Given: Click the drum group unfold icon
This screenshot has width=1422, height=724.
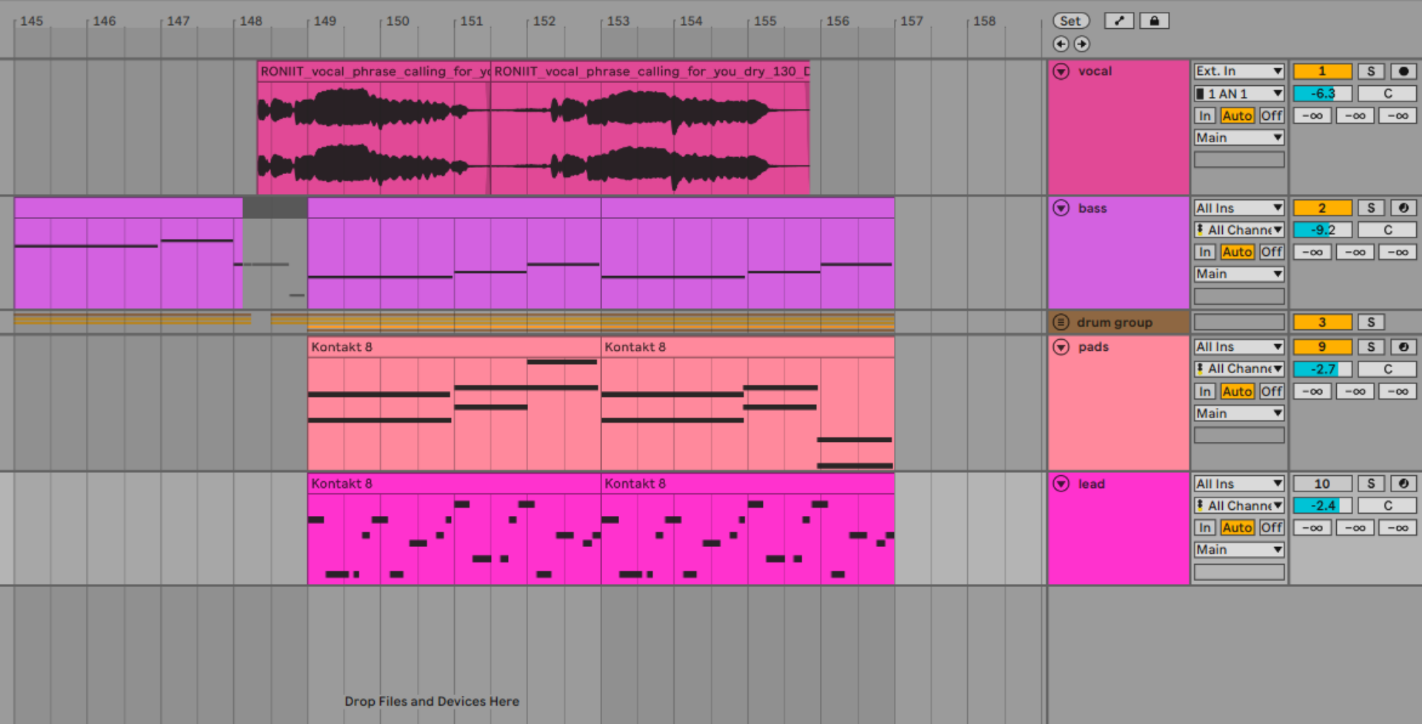Looking at the screenshot, I should [1061, 321].
